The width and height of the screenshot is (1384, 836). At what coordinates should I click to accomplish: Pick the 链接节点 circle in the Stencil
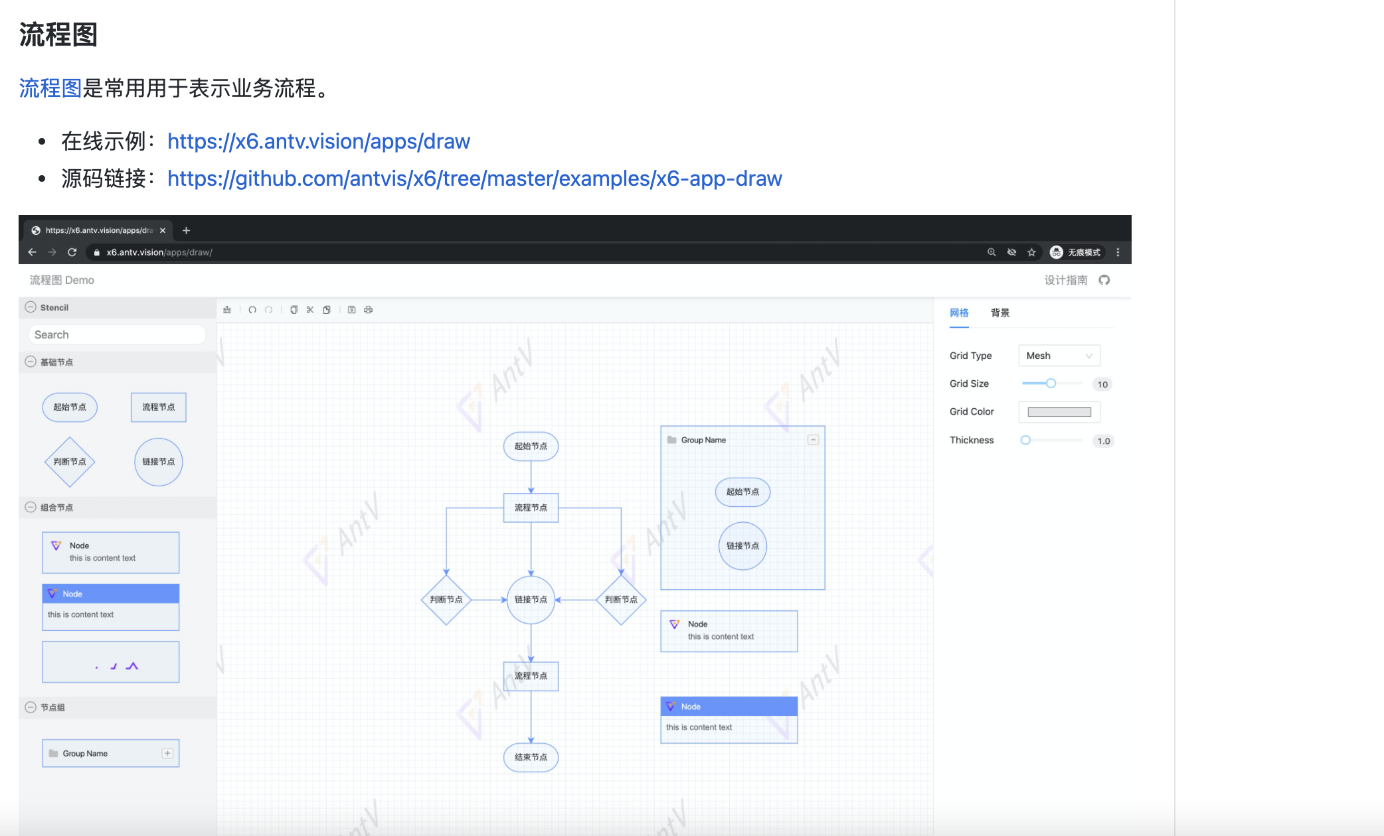pyautogui.click(x=159, y=462)
